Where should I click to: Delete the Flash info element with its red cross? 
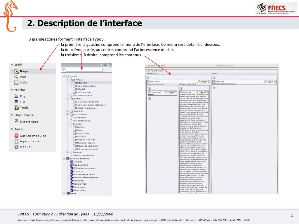pyautogui.click(x=272, y=82)
